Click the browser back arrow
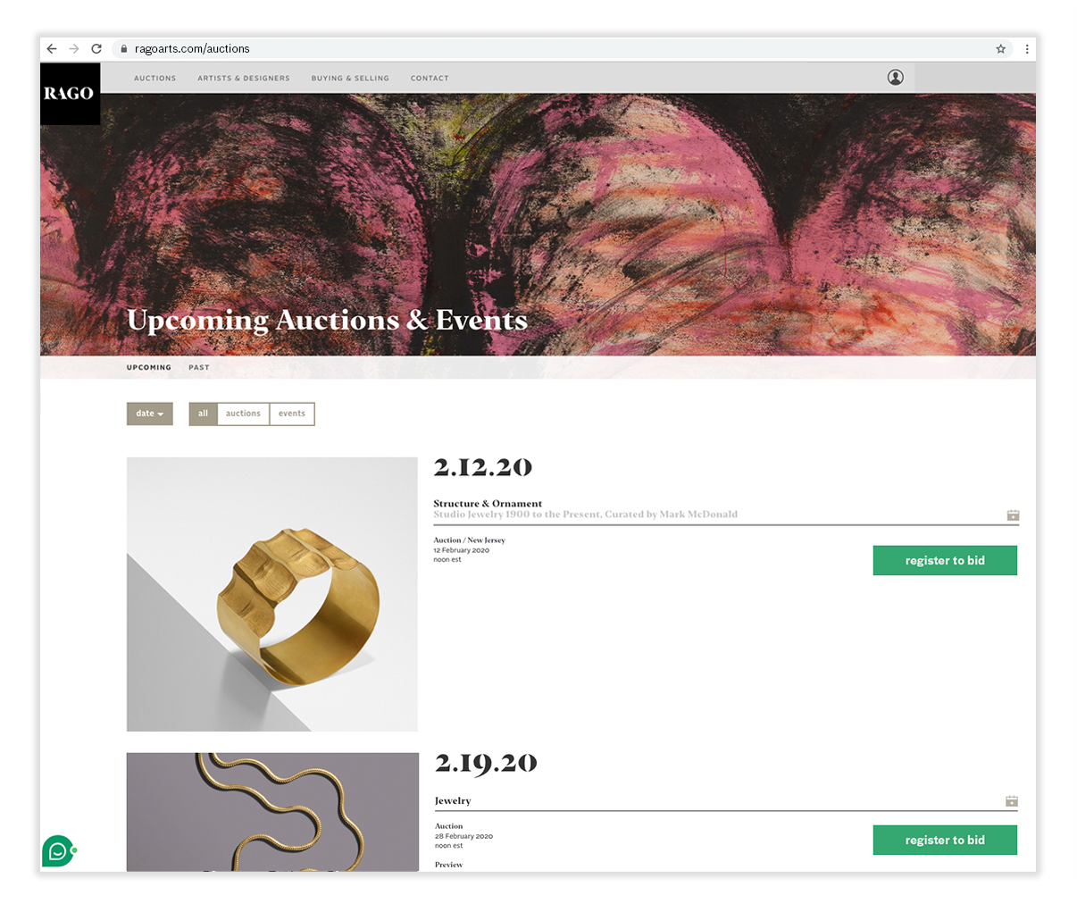Image resolution: width=1077 pixels, height=912 pixels. click(52, 49)
